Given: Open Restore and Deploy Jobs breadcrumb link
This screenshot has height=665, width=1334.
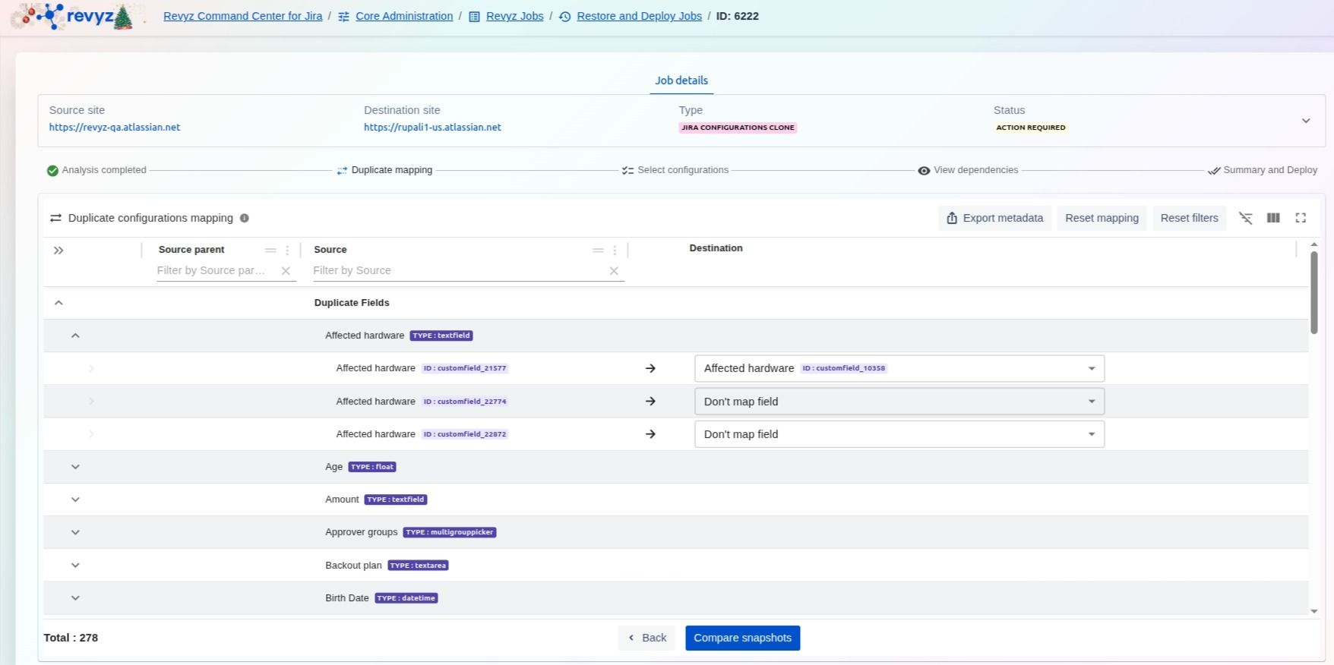Looking at the screenshot, I should tap(639, 16).
